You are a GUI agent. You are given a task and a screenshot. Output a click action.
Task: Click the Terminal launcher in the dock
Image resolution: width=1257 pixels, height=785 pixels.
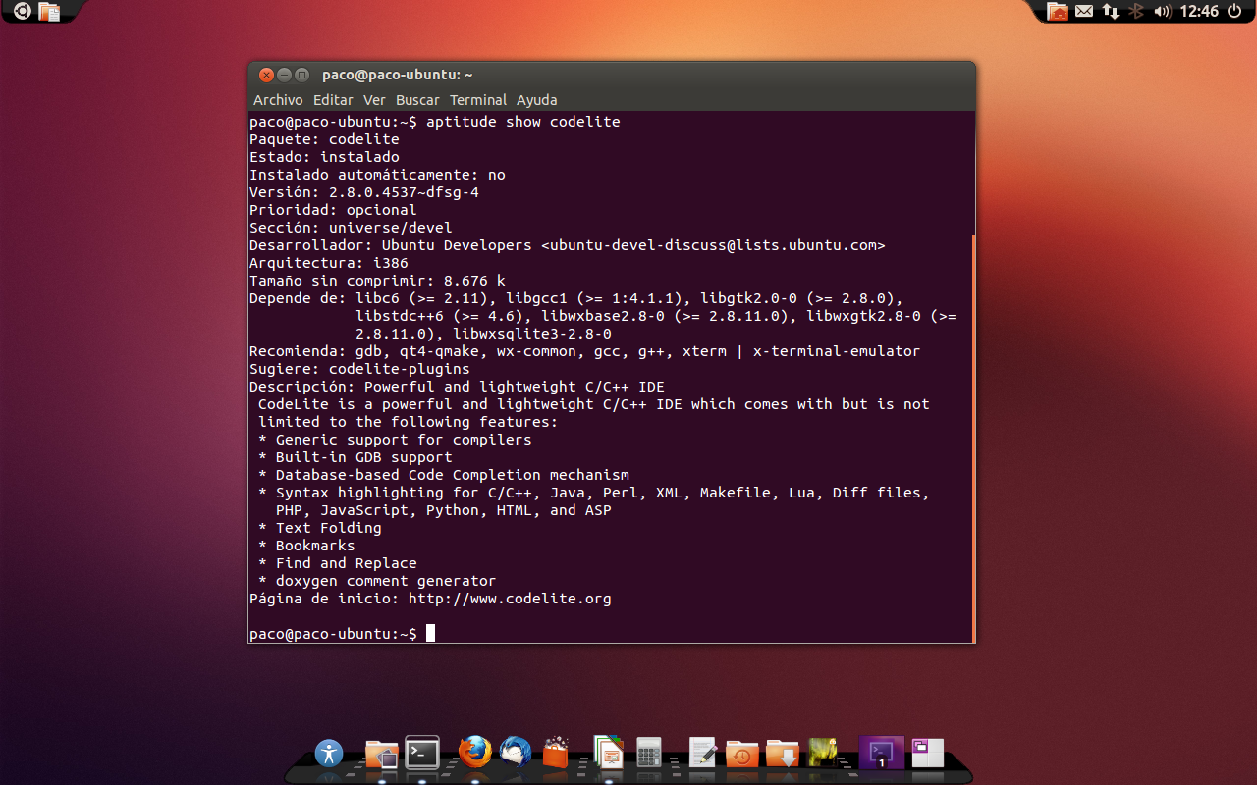coord(422,752)
